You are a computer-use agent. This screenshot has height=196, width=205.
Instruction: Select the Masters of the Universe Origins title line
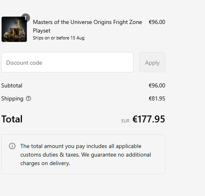87,22
